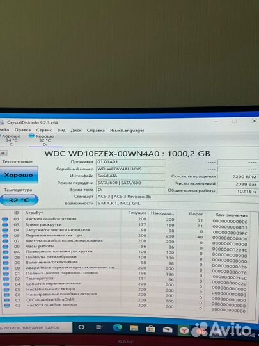Image resolution: width=259 pixels, height=346 pixels.
Task: Click status icon for attribute C4
Action: 6,284
